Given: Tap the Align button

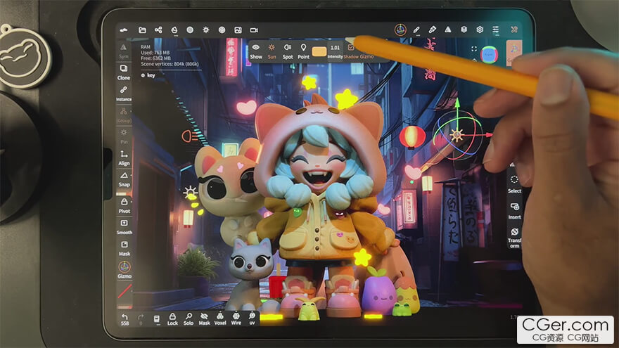Looking at the screenshot, I should point(124,157).
